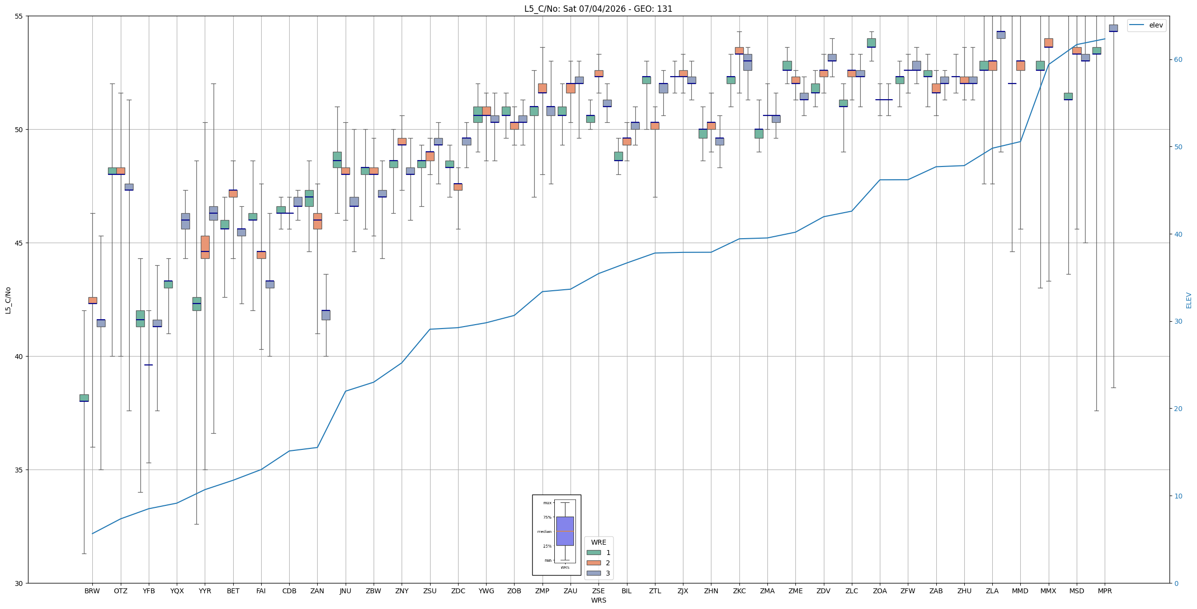The width and height of the screenshot is (1197, 609).
Task: Click the ELEV right axis label
Action: [x=1189, y=300]
